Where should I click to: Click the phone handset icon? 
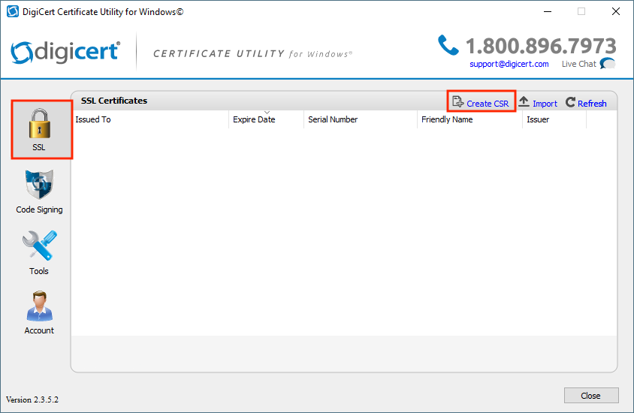(x=448, y=46)
